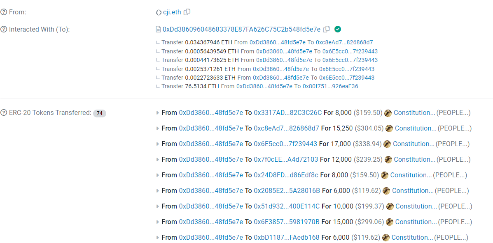Click recipient 0x6E5cc0...7f239443 in second transfer
This screenshot has height=243, width=493.
(x=351, y=51)
